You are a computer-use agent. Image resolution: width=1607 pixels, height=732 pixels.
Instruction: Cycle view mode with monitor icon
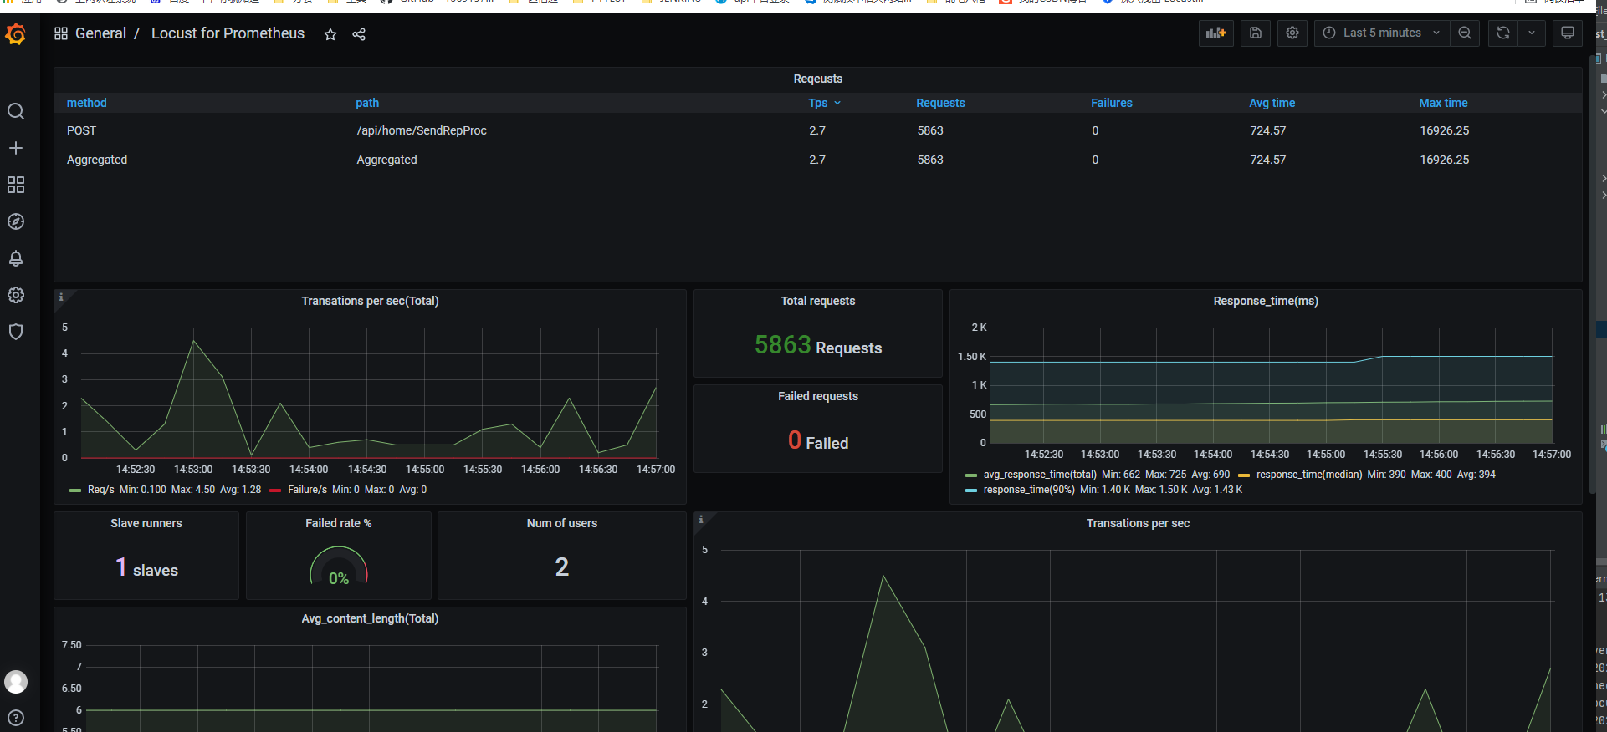pyautogui.click(x=1568, y=33)
